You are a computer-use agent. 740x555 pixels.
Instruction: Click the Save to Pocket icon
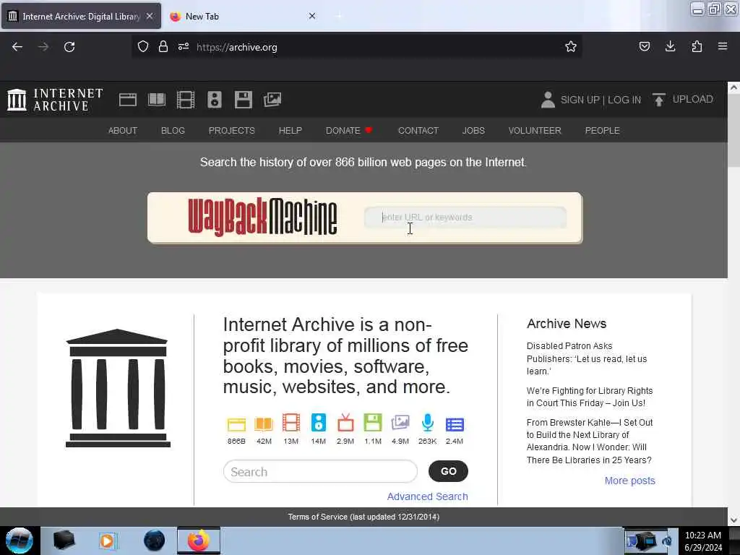tap(644, 46)
